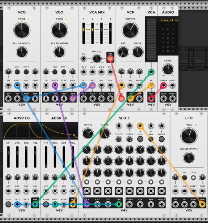This screenshot has width=208, height=223.
Task: Open the AUDIO device selector display
Action: point(168,20)
